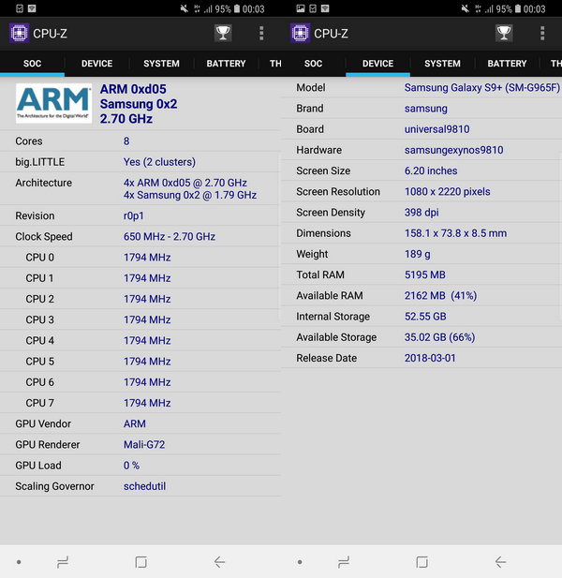Open BATTERY tab on right screen

[507, 64]
